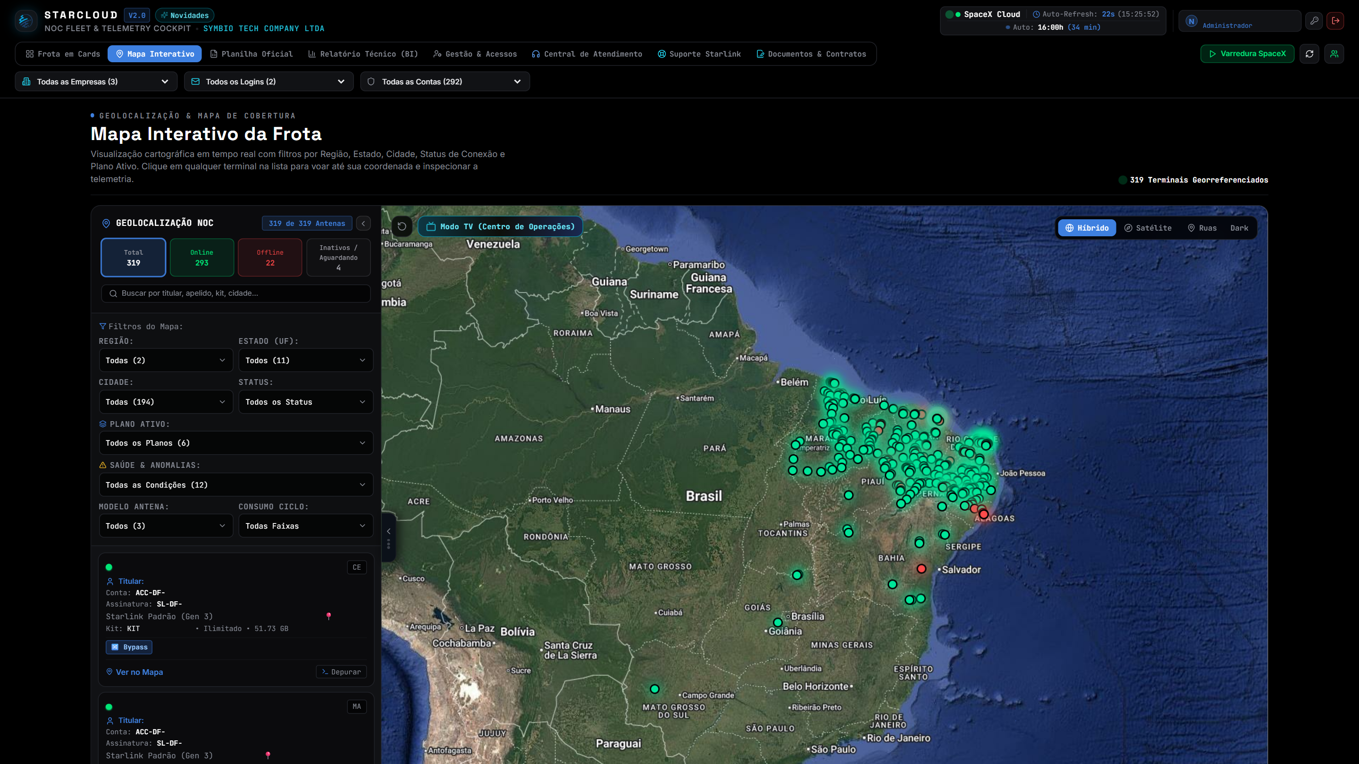Open the Planilha Oficial tab
Screen dimensions: 1359x764
pos(251,54)
